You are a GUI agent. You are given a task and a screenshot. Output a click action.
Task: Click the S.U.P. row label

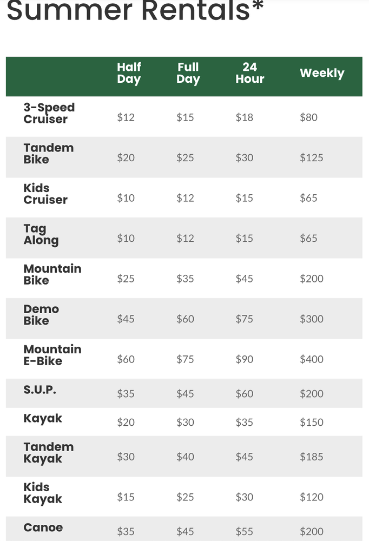[x=39, y=390]
